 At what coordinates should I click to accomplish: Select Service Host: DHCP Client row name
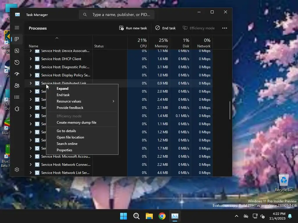point(61,59)
